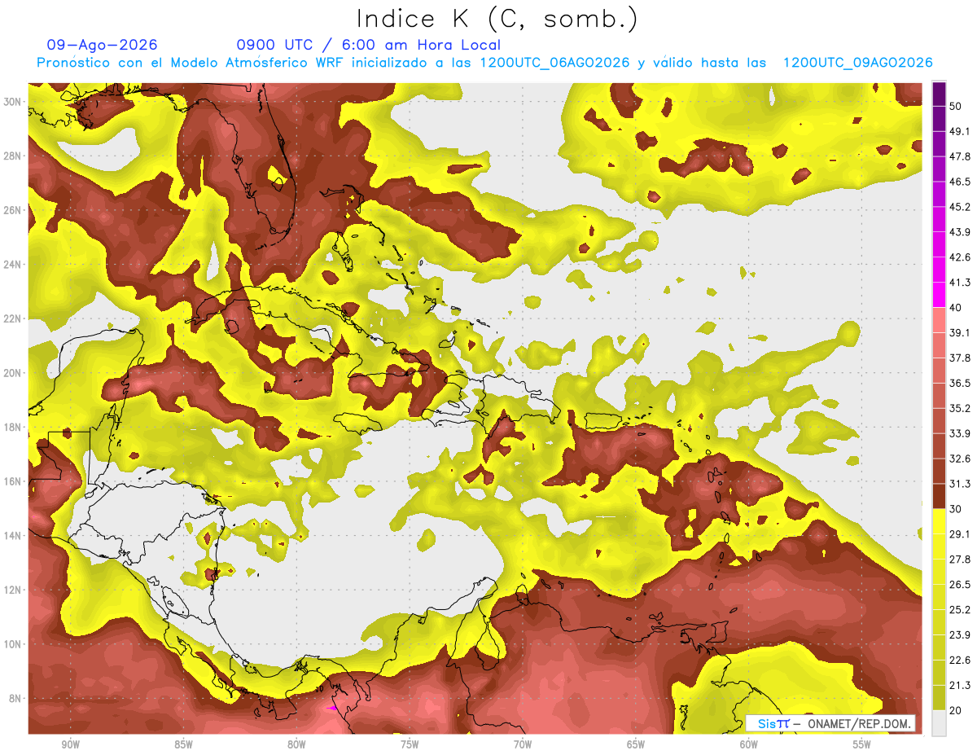Click the colorbar value 31.3
The height and width of the screenshot is (755, 977).
(x=959, y=484)
